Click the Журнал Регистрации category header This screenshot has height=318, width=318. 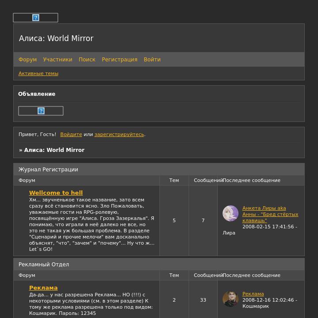[48, 169]
